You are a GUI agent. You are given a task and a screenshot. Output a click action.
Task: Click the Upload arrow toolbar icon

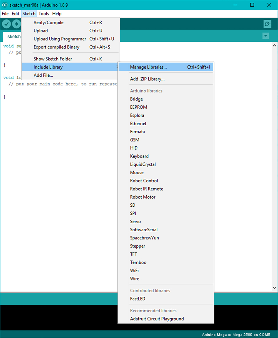click(x=17, y=24)
